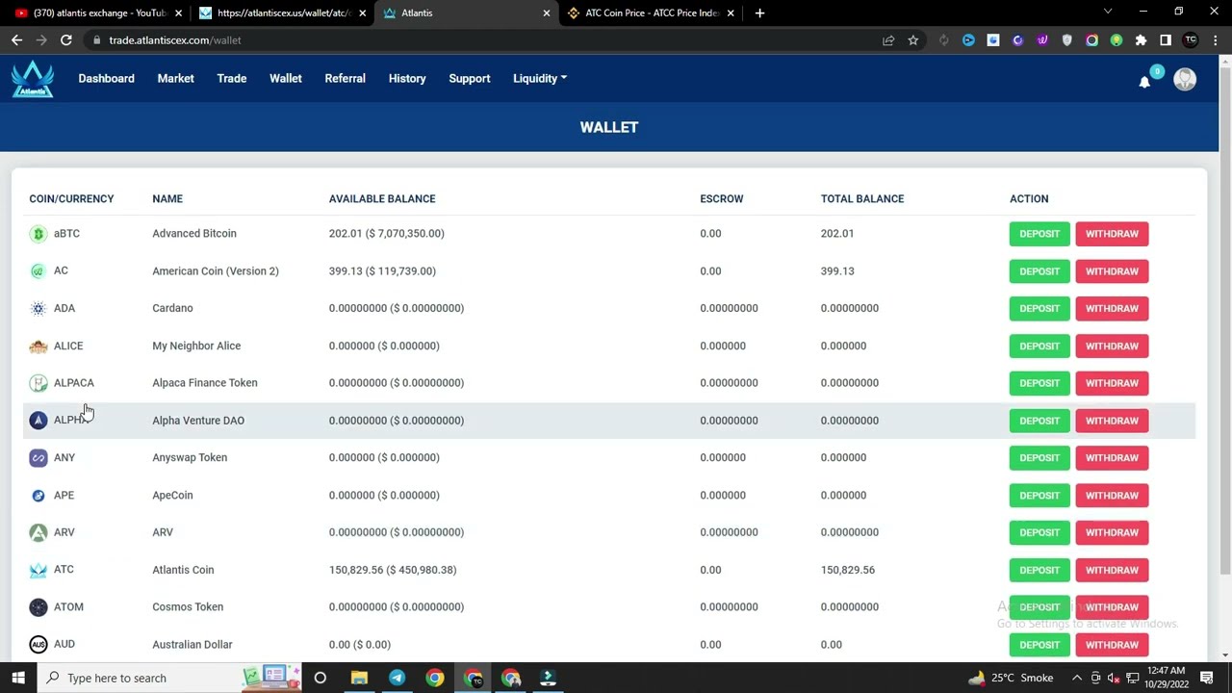Click Withdraw for Cardano
The height and width of the screenshot is (693, 1232).
1112,309
